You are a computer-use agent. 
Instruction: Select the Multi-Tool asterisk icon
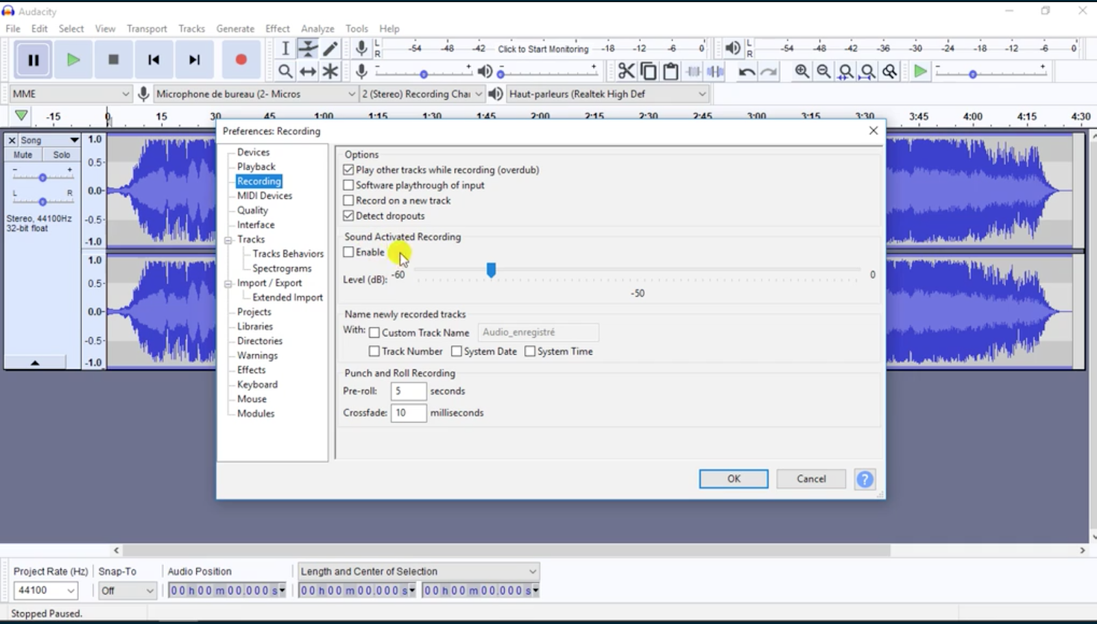click(x=330, y=71)
